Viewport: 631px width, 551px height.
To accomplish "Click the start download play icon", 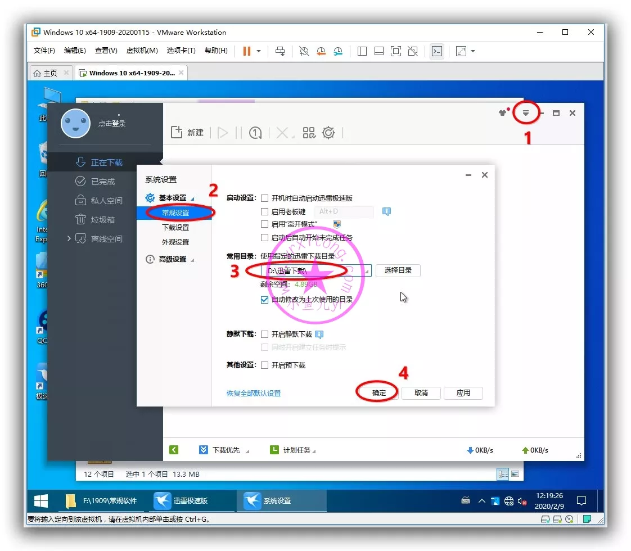I will click(x=223, y=133).
